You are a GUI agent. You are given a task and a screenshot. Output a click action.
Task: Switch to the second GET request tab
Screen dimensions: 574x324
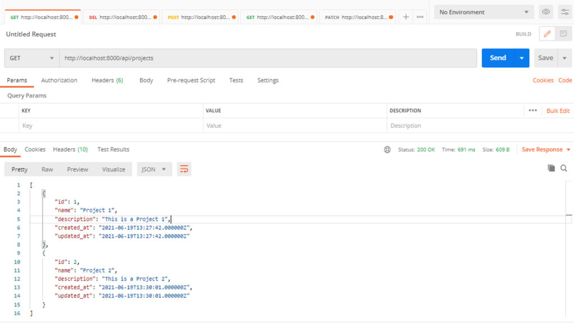click(x=279, y=17)
